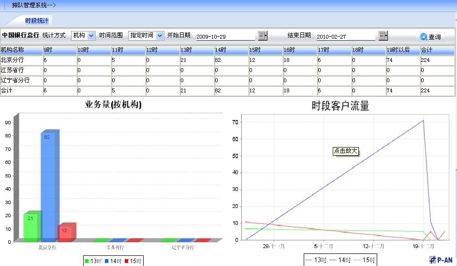Click 北京分行 16时 value 18
Viewport: 457px width, 266px height.
point(286,60)
